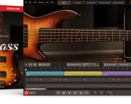Step the transition setting up
The height and width of the screenshot is (104, 131).
click(x=98, y=64)
